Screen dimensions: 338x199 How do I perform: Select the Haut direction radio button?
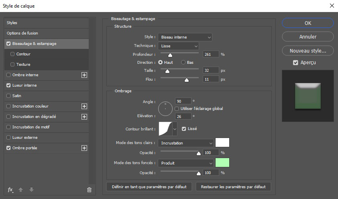pos(161,63)
